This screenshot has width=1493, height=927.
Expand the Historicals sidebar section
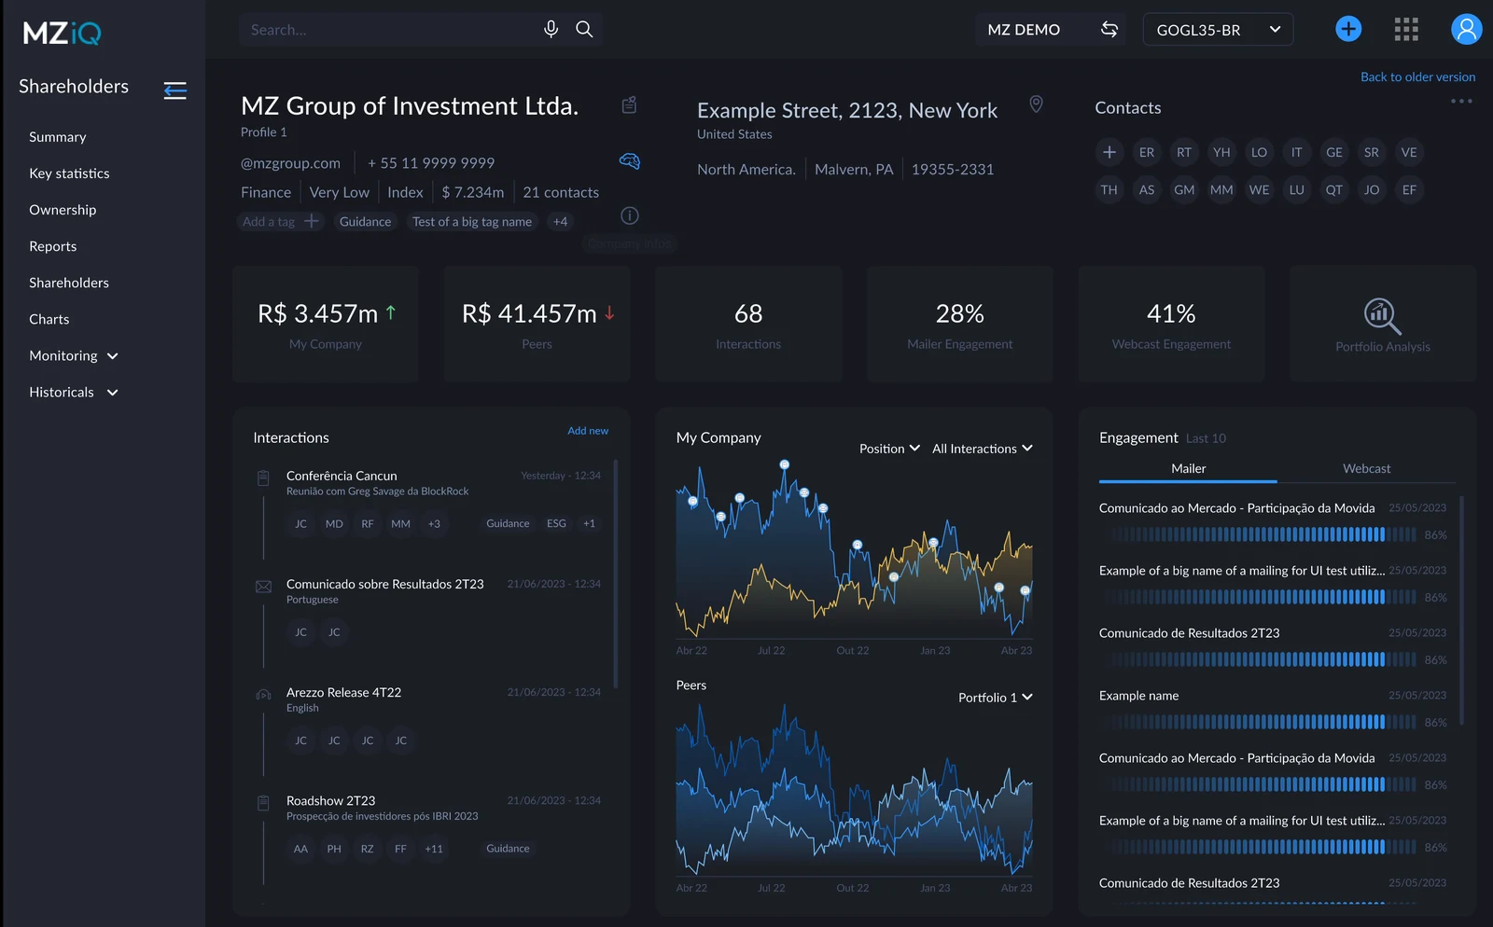pyautogui.click(x=74, y=392)
